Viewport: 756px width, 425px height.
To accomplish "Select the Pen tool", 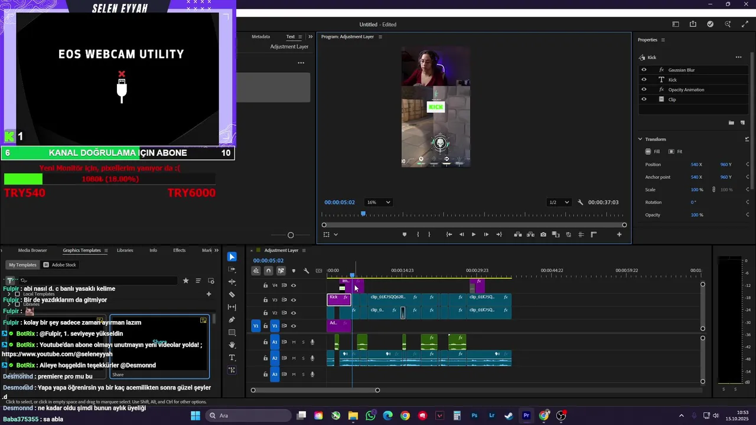I will (x=232, y=320).
